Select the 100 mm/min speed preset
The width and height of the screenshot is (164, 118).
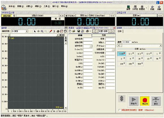122,64
